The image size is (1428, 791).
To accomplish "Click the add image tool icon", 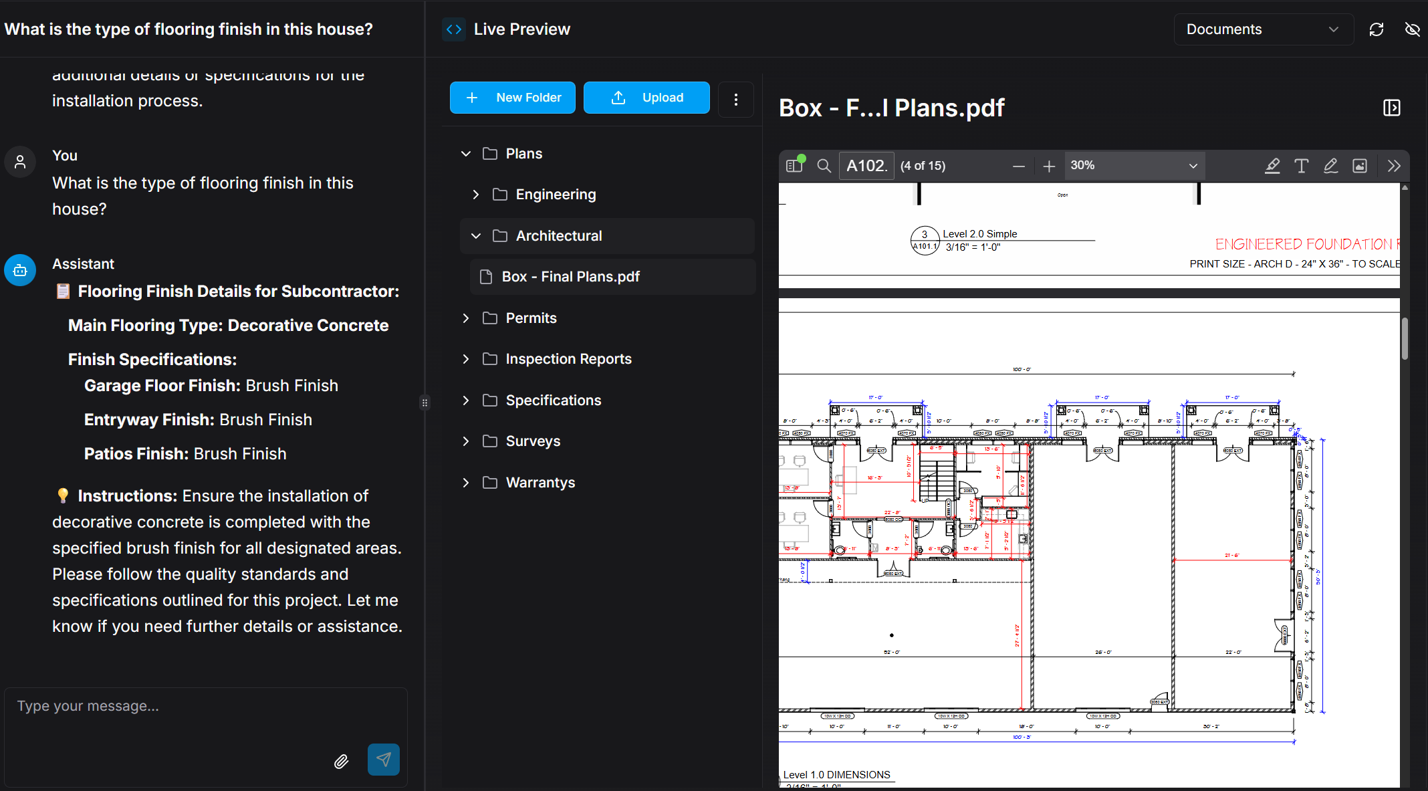I will (x=1360, y=166).
